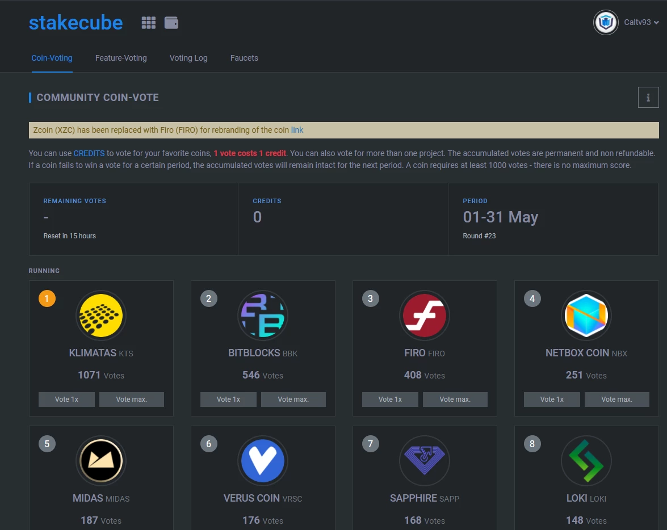Screen dimensions: 667x530
Task: Click the Loki coin logo
Action: [x=586, y=461]
